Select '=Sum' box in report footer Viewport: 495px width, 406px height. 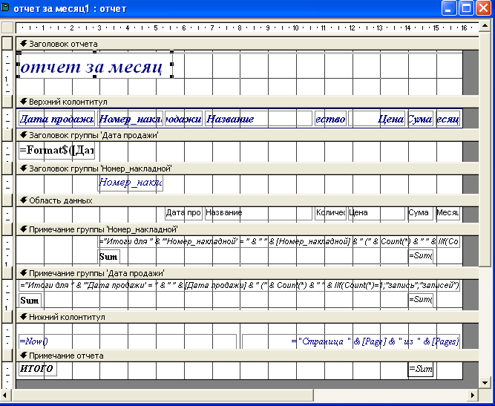pos(421,369)
